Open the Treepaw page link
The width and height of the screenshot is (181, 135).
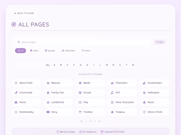coord(122,112)
